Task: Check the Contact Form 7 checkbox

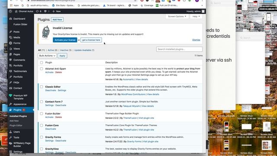Action: (x=42, y=102)
